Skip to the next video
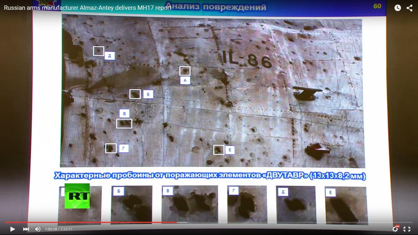This screenshot has height=235, width=418. [x=26, y=229]
